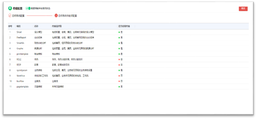Click the name cell in the busiflow row
Viewport: 257px width, 119px height.
pyautogui.click(x=37, y=81)
